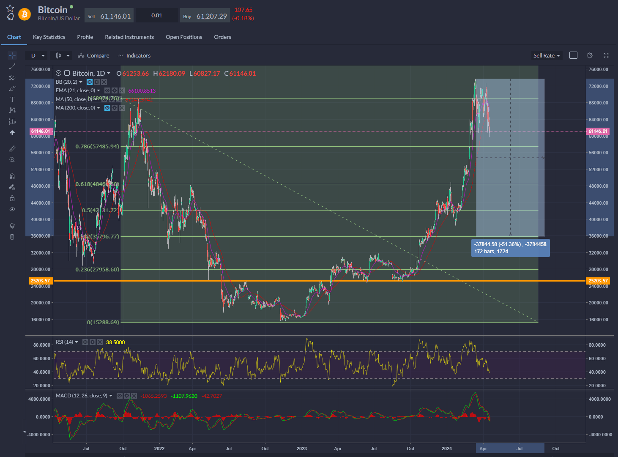
Task: Open settings for MA (200, close, 0)
Action: click(x=115, y=108)
